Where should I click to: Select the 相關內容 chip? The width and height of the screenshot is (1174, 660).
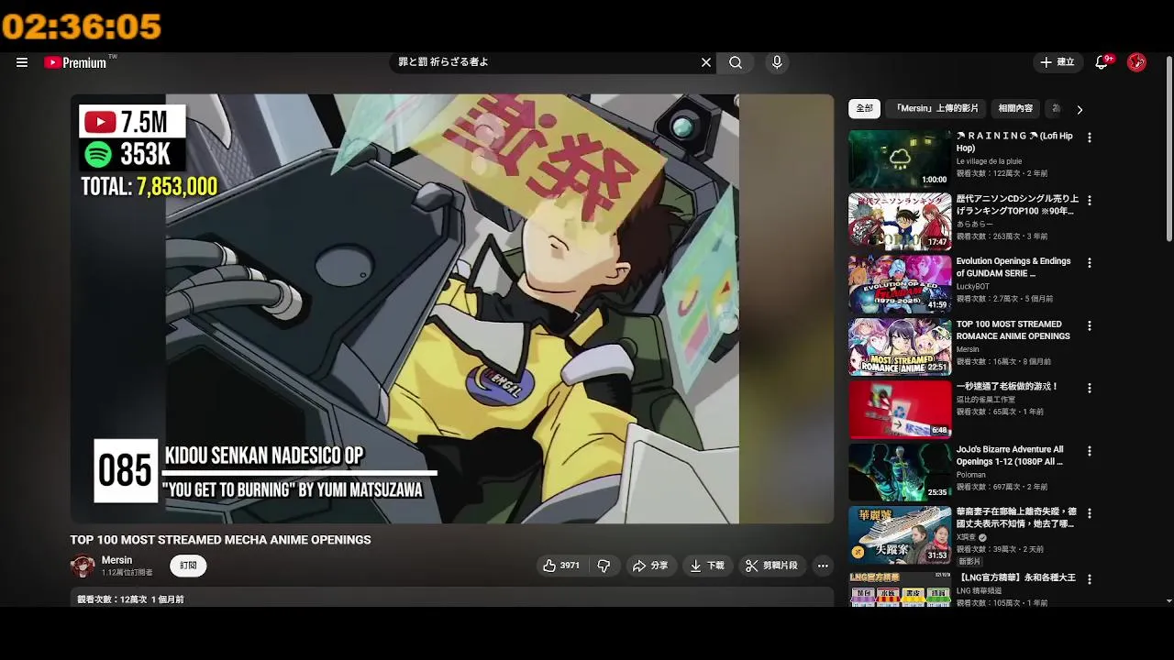[1015, 108]
